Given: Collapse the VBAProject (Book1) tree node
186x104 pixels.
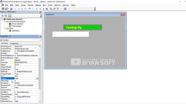Looking at the screenshot, I should click(x=2, y=19).
